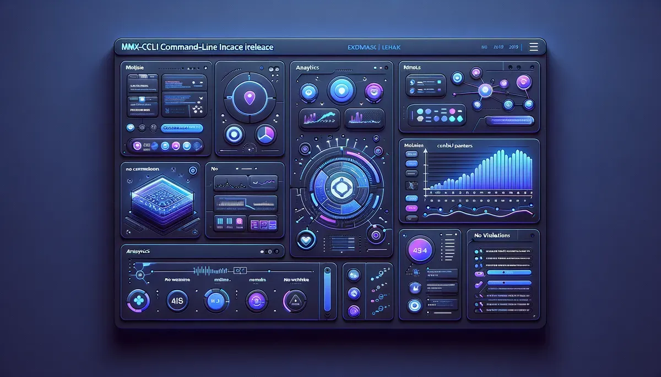Click the blue pill button in the Motjsie panel
The height and width of the screenshot is (377, 661).
point(182,128)
